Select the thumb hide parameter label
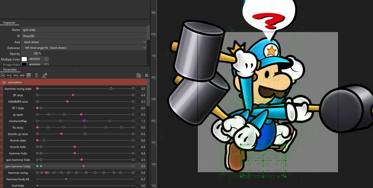The width and height of the screenshot is (373, 188). pos(18,147)
